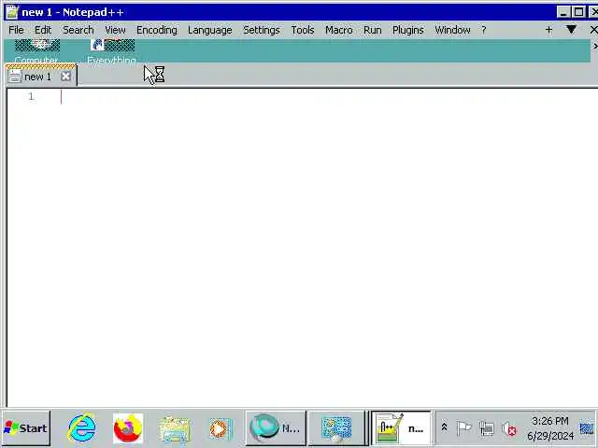Open the Start menu

point(26,428)
